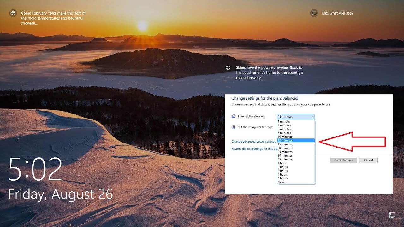The image size is (404, 227).
Task: Select '1 minute' from the dropdown list
Action: click(296, 122)
